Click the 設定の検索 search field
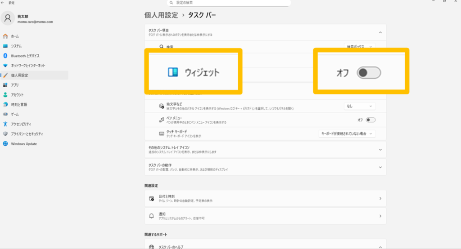 [230, 3]
